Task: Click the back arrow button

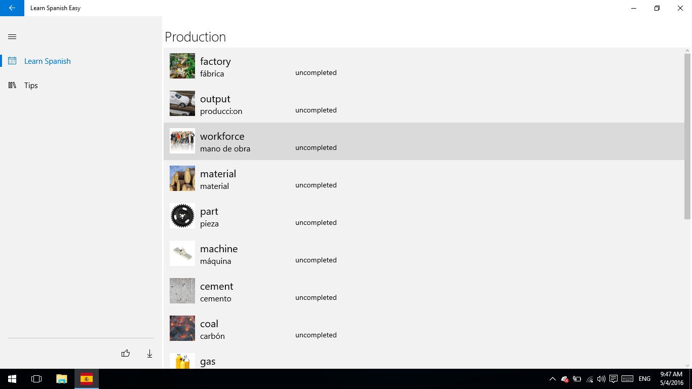Action: (12, 8)
